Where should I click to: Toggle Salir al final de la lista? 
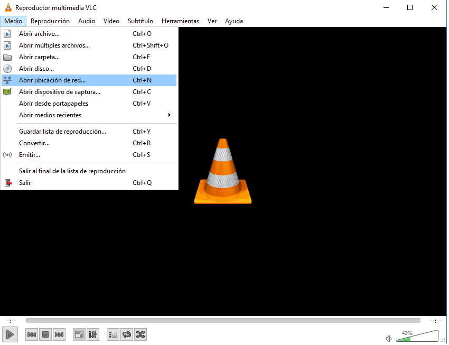tap(89, 171)
